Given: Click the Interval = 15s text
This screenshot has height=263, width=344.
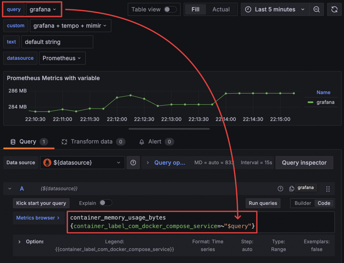Looking at the screenshot, I should [256, 162].
